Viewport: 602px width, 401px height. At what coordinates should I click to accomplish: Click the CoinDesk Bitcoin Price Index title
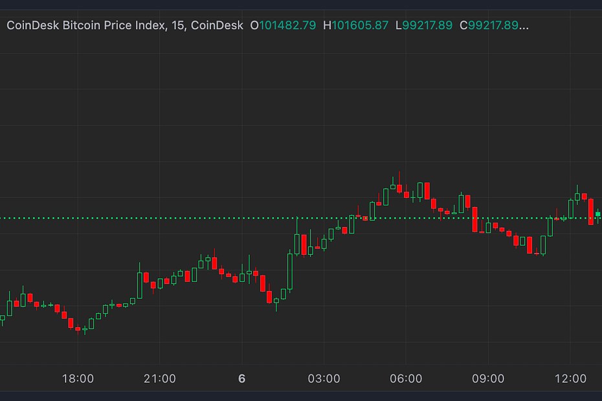click(x=125, y=25)
